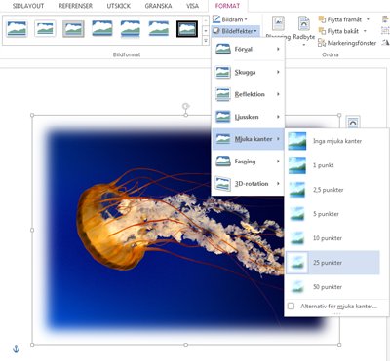Click the 50 punkter preview thumbnail

coord(297,287)
